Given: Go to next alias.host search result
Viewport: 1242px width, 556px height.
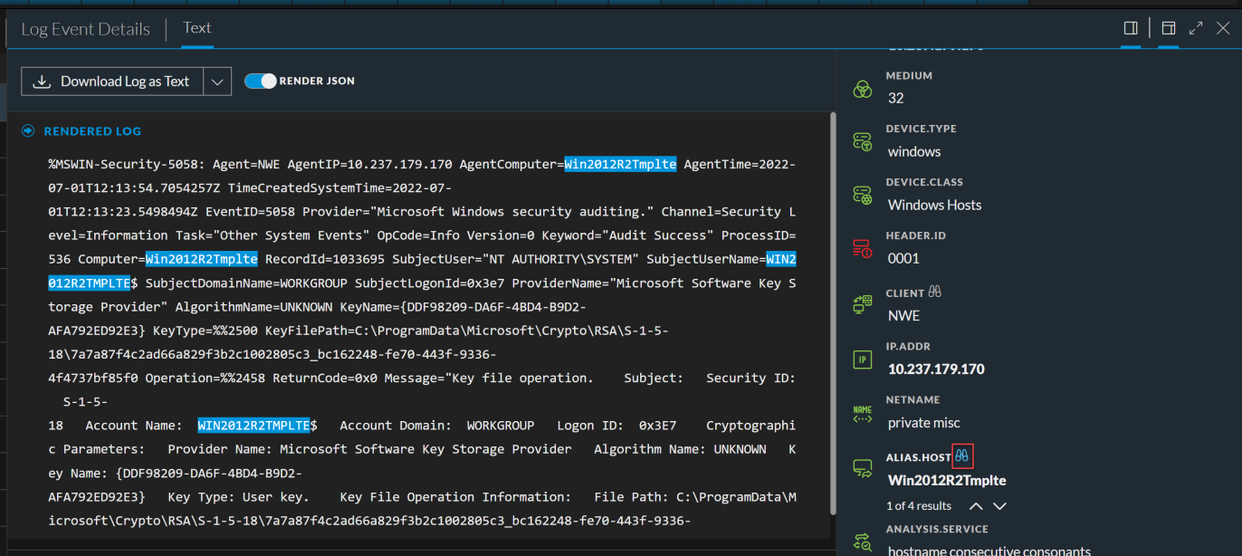Looking at the screenshot, I should click(999, 506).
